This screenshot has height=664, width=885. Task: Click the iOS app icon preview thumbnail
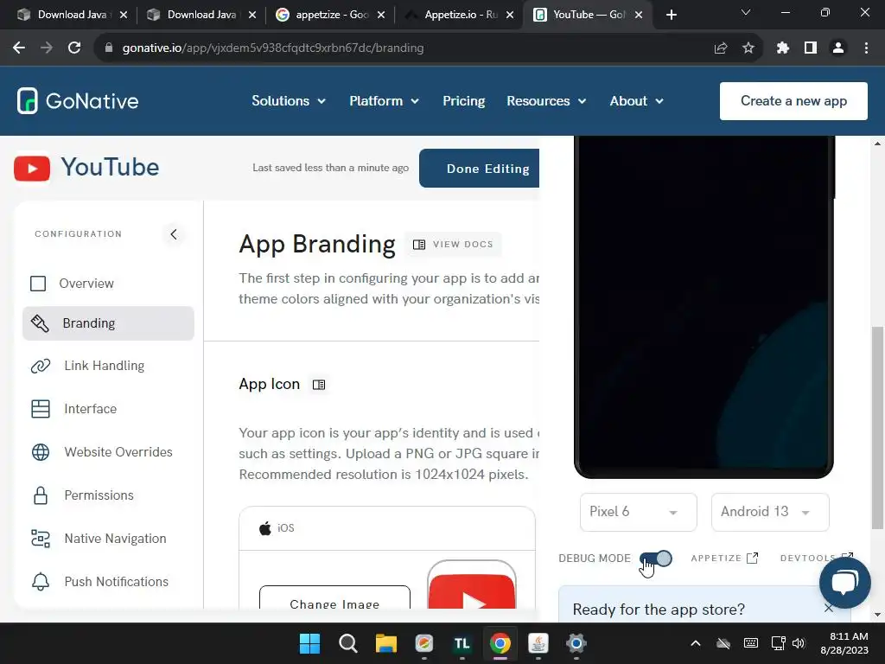click(x=472, y=585)
